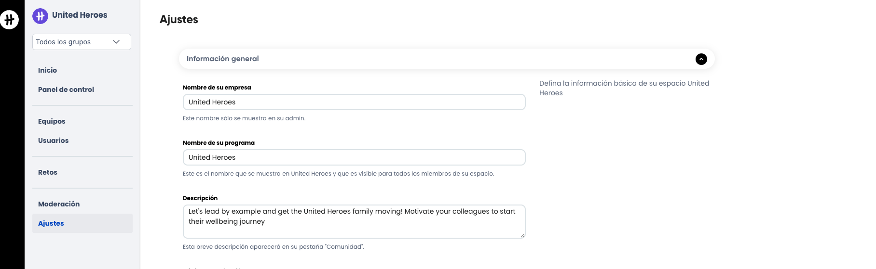This screenshot has height=269, width=876.
Task: Click 'Este nombre sólo se muestra' hint
Action: point(244,118)
